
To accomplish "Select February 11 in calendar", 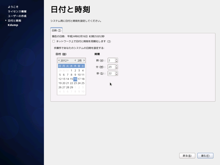I will click(x=83, y=75).
